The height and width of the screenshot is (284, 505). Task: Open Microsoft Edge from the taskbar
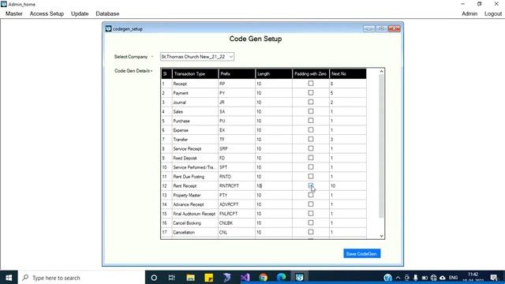[282, 278]
